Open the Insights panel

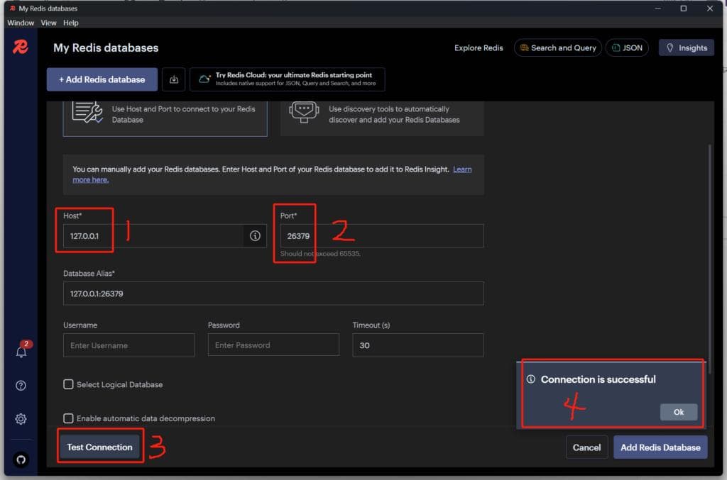pos(687,48)
